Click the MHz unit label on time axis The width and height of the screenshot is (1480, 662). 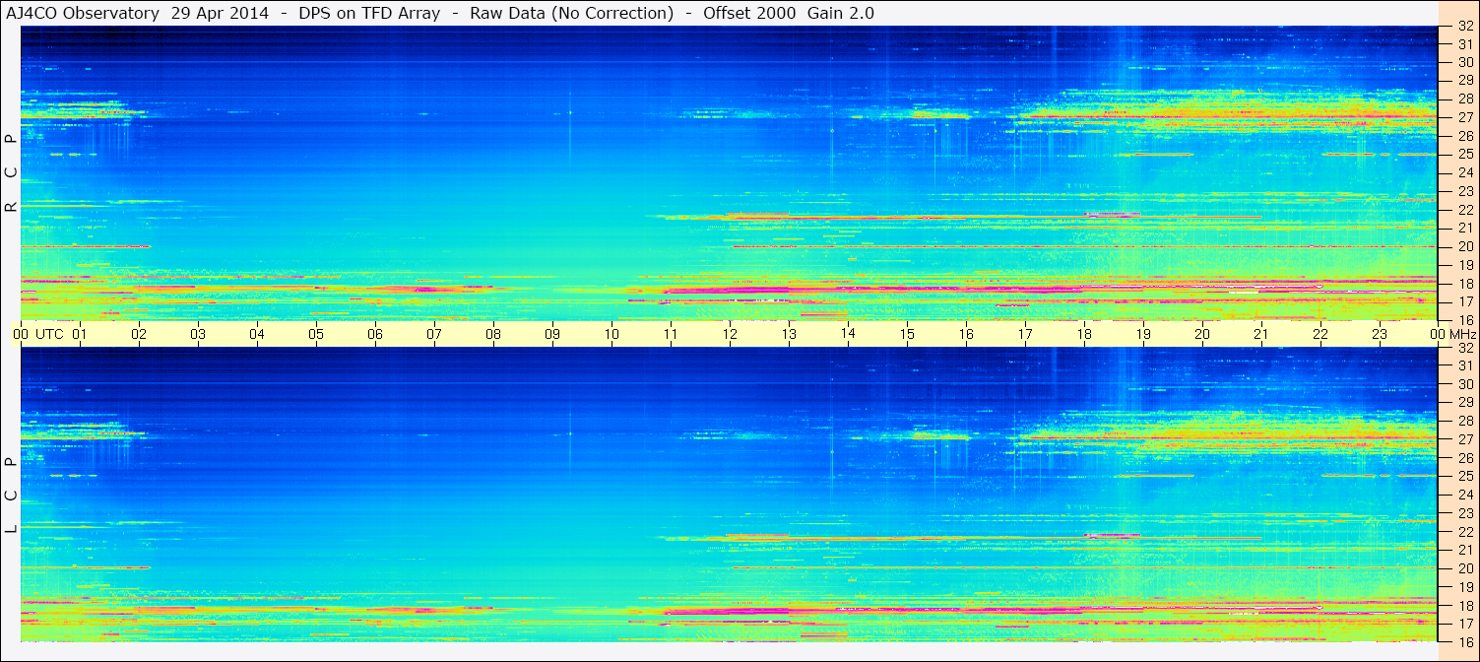(x=1462, y=334)
